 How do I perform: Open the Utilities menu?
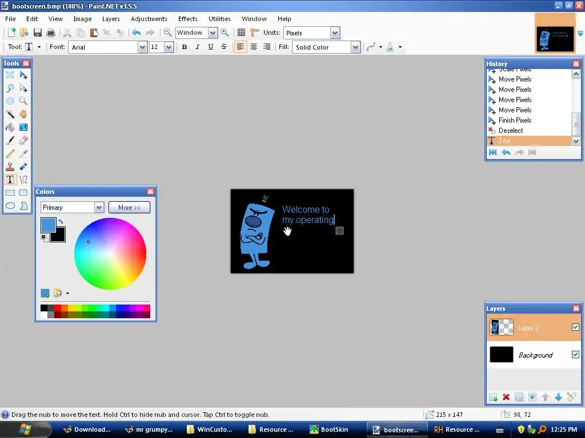tap(219, 19)
